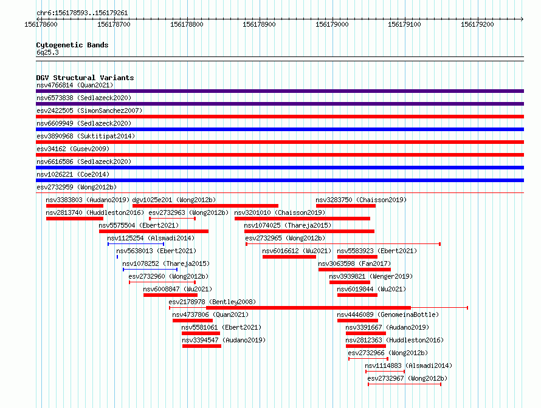Screen dimensions: 541x408
Task: Open nsv5575504 (Ebert2021) variant bar
Action: click(x=154, y=231)
